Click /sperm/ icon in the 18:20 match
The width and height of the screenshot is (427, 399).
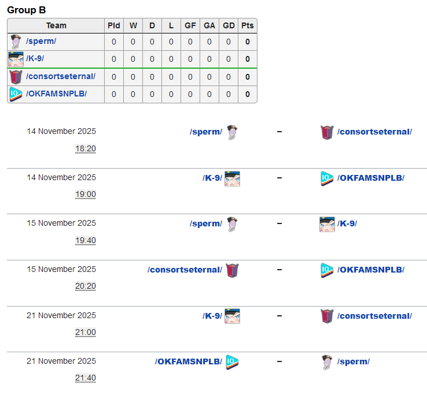[232, 132]
